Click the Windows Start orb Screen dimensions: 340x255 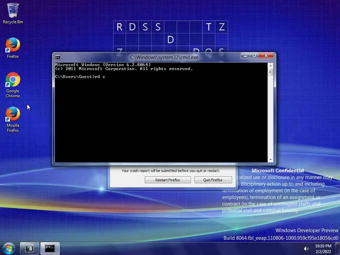[9, 248]
